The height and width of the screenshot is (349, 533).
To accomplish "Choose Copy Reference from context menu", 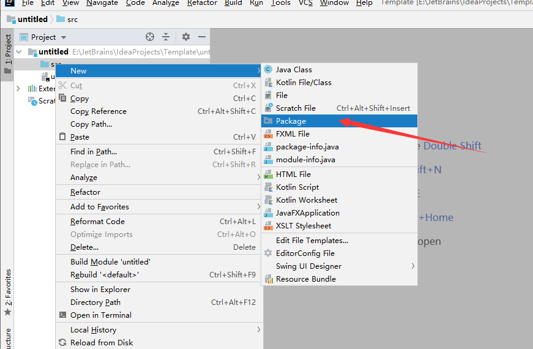I will tap(160, 111).
